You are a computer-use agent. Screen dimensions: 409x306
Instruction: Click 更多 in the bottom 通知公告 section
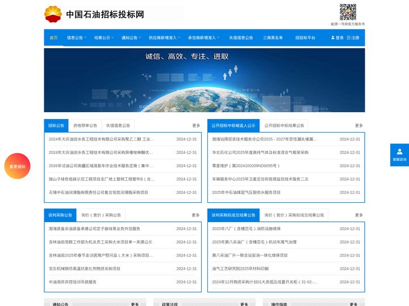[135, 304]
